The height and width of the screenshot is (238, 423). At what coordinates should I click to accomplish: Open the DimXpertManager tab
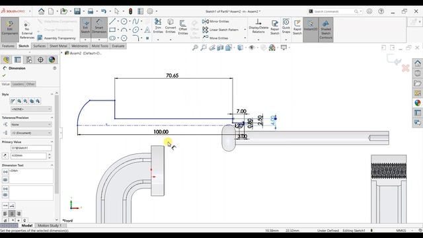pos(40,59)
